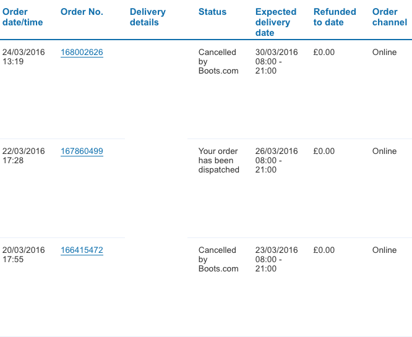Open order number 166415472

82,250
